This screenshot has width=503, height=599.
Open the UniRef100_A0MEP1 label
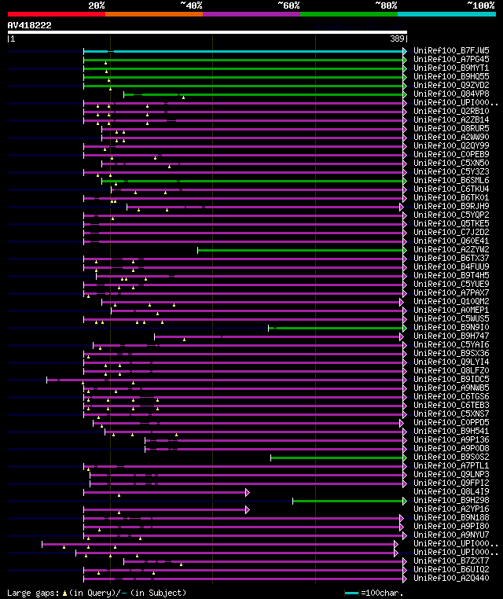click(451, 310)
